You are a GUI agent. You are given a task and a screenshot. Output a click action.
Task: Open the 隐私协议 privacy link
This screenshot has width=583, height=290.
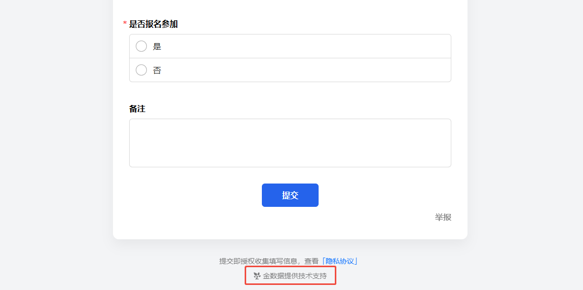[x=339, y=261]
